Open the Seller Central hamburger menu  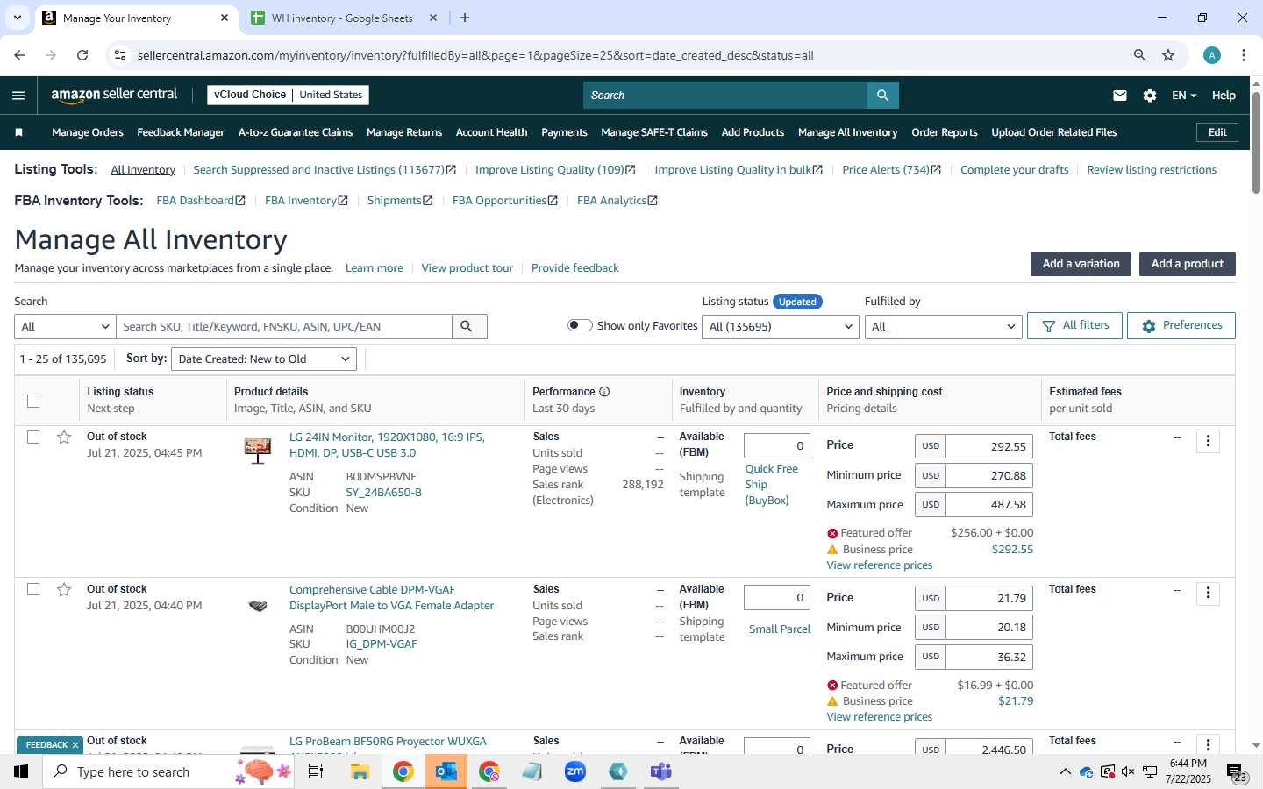(18, 96)
